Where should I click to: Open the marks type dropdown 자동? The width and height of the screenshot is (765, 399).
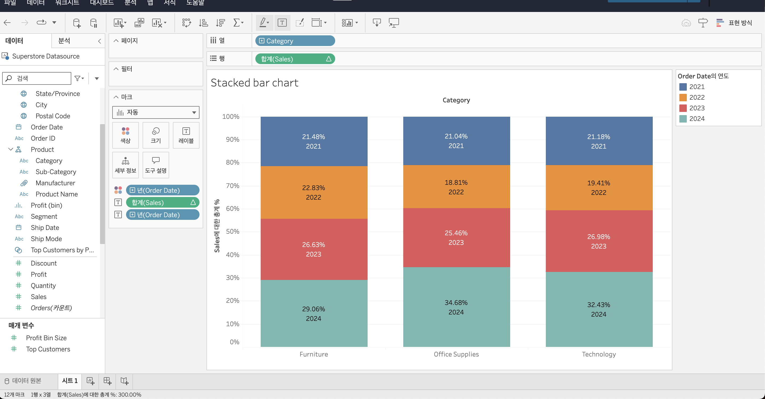(156, 112)
